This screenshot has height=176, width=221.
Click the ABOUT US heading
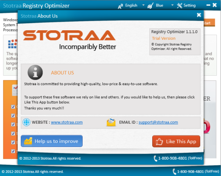click(x=63, y=73)
